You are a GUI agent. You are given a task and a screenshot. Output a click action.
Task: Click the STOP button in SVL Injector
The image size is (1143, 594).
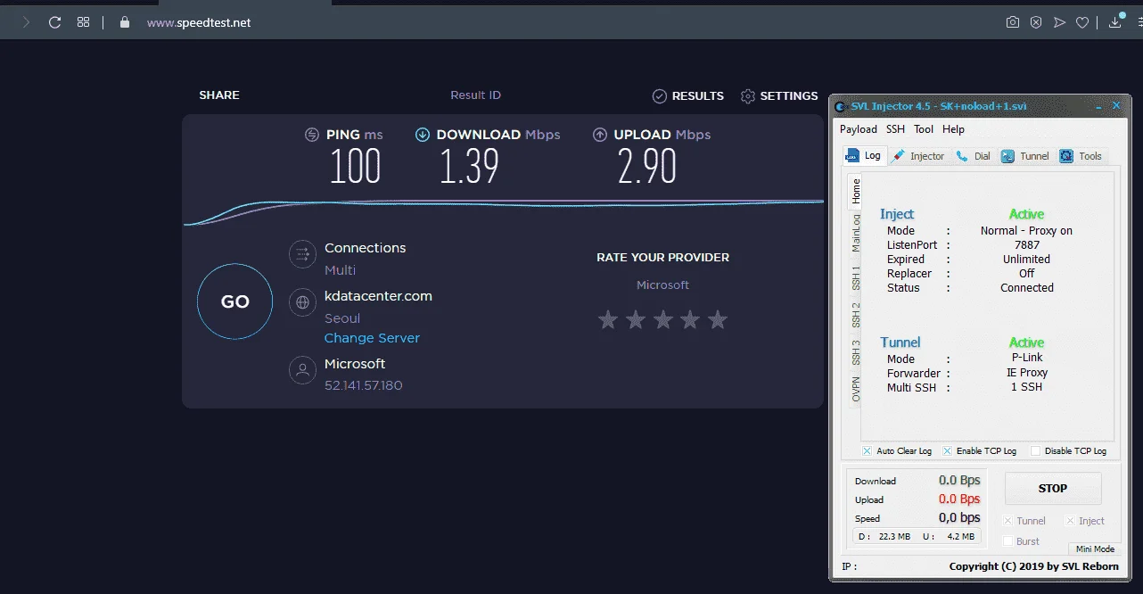[x=1053, y=488]
